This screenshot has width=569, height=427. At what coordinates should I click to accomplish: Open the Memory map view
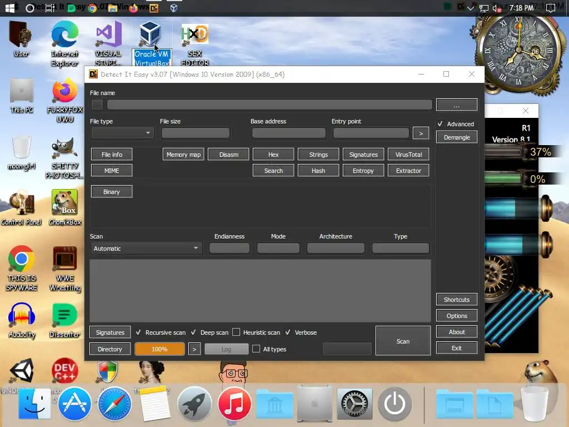click(x=183, y=155)
